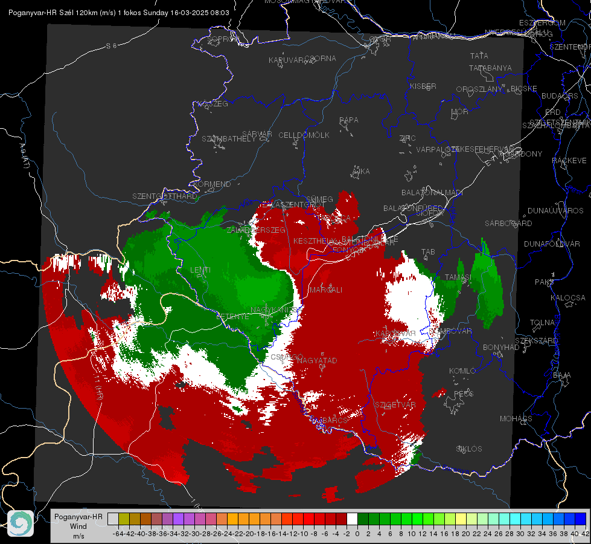Click the KOMLO label
The width and height of the screenshot is (591, 544).
pyautogui.click(x=462, y=371)
